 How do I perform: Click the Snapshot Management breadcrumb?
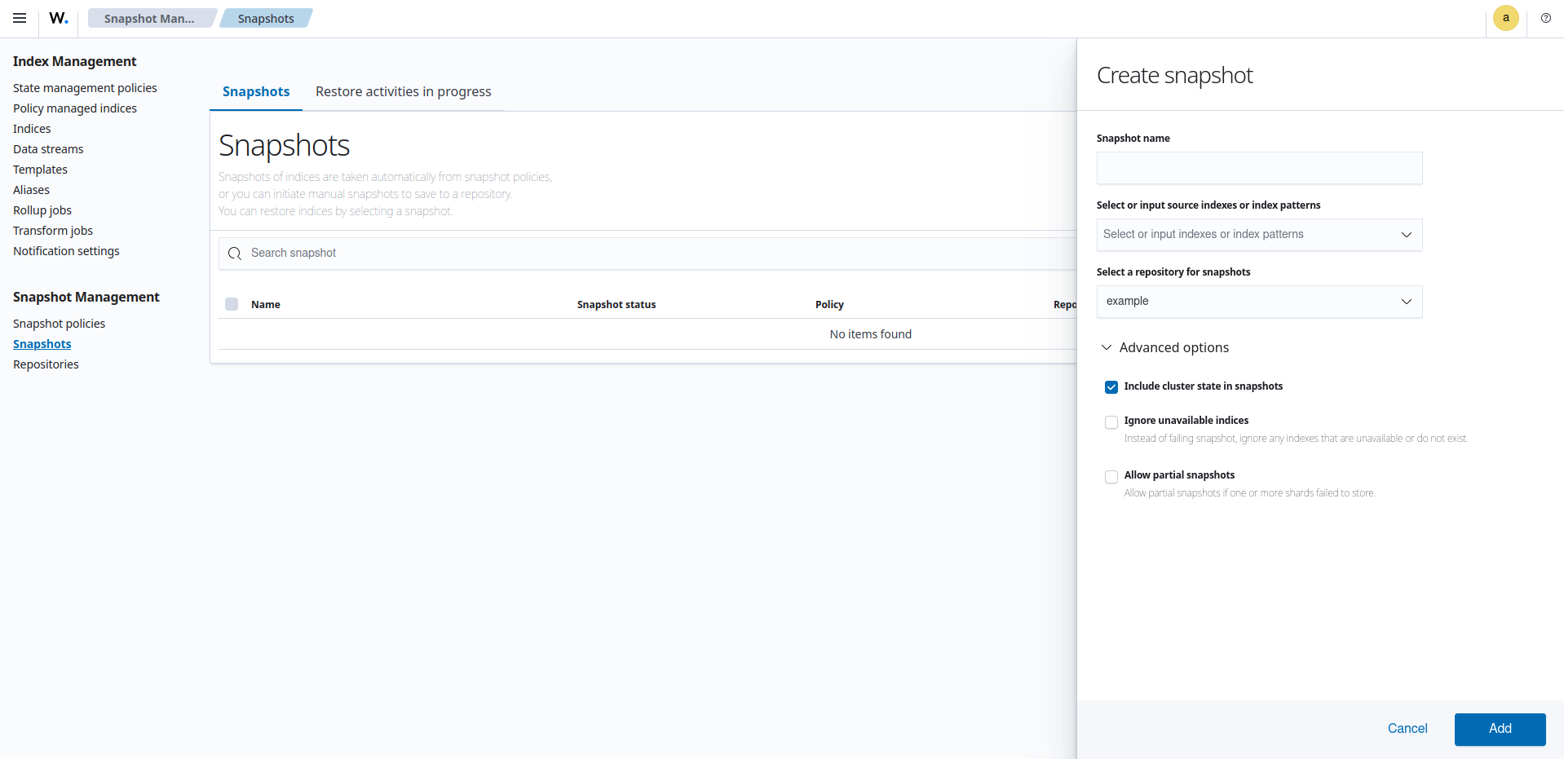pyautogui.click(x=150, y=18)
